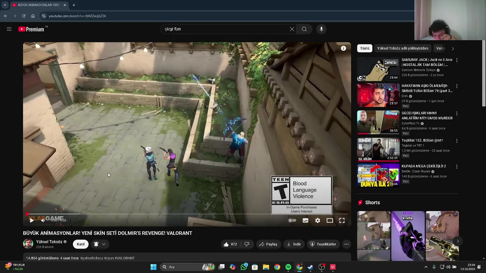This screenshot has height=273, width=486.
Task: Play the video
Action: tap(32, 220)
